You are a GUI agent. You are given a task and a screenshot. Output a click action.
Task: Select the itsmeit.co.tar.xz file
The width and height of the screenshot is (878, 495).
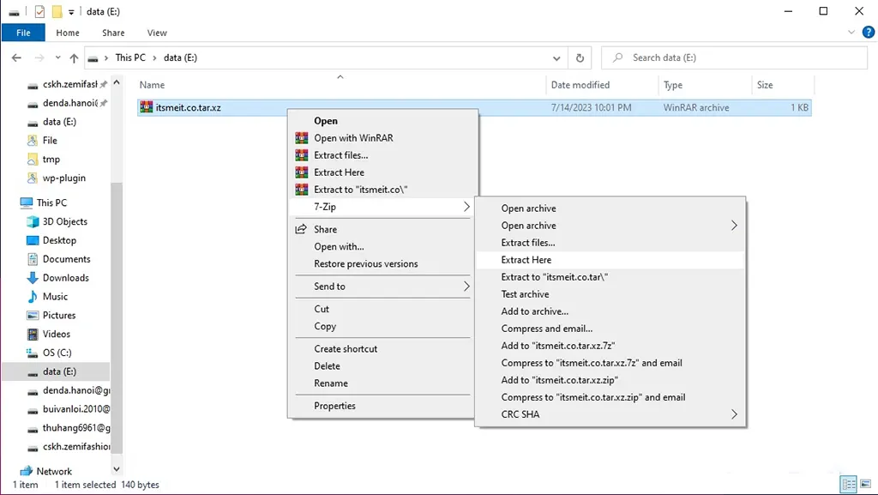coord(188,108)
